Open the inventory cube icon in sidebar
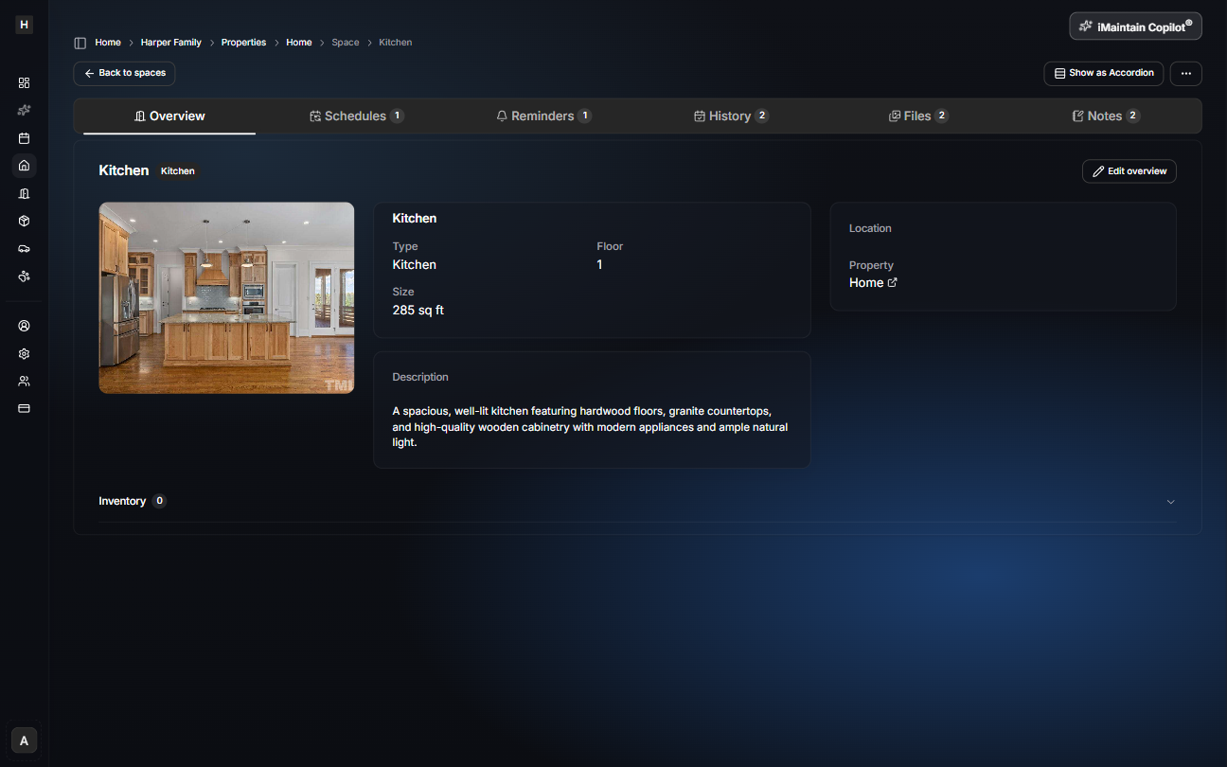The width and height of the screenshot is (1227, 767). 24,221
